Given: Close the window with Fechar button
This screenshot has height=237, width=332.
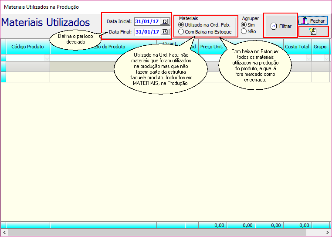Looking at the screenshot, I should coord(313,20).
